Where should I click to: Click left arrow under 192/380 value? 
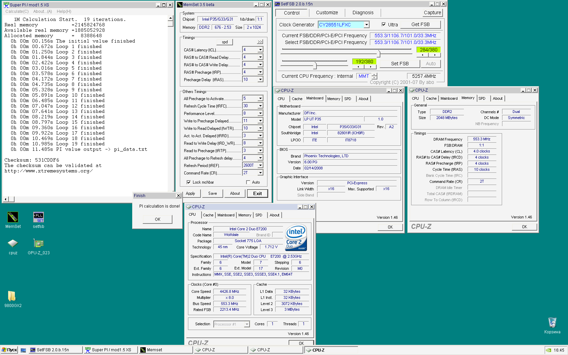click(358, 67)
